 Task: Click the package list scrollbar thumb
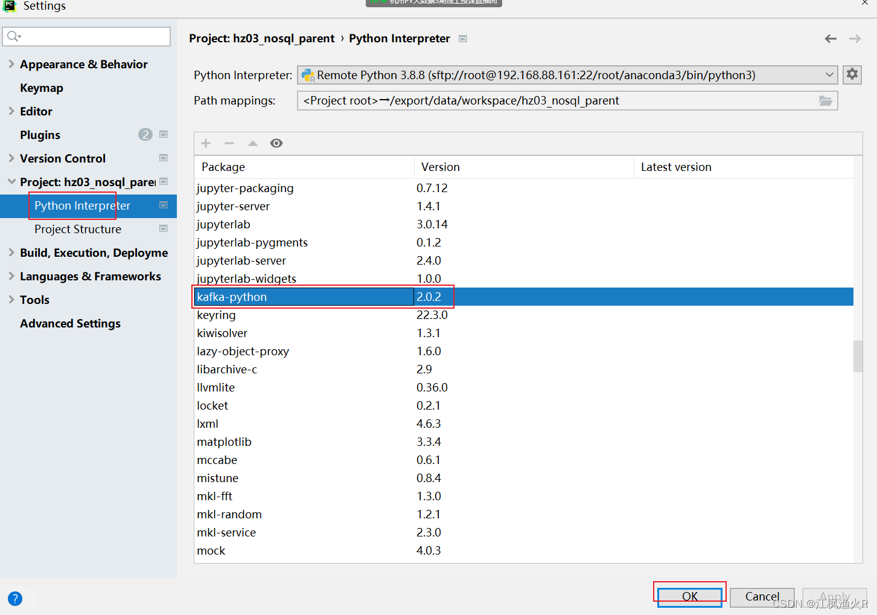(x=858, y=356)
